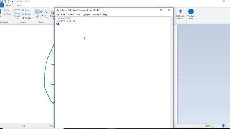230x129 pixels.
Task: Open the Edit menu in IDLE
Action: pyautogui.click(x=63, y=15)
